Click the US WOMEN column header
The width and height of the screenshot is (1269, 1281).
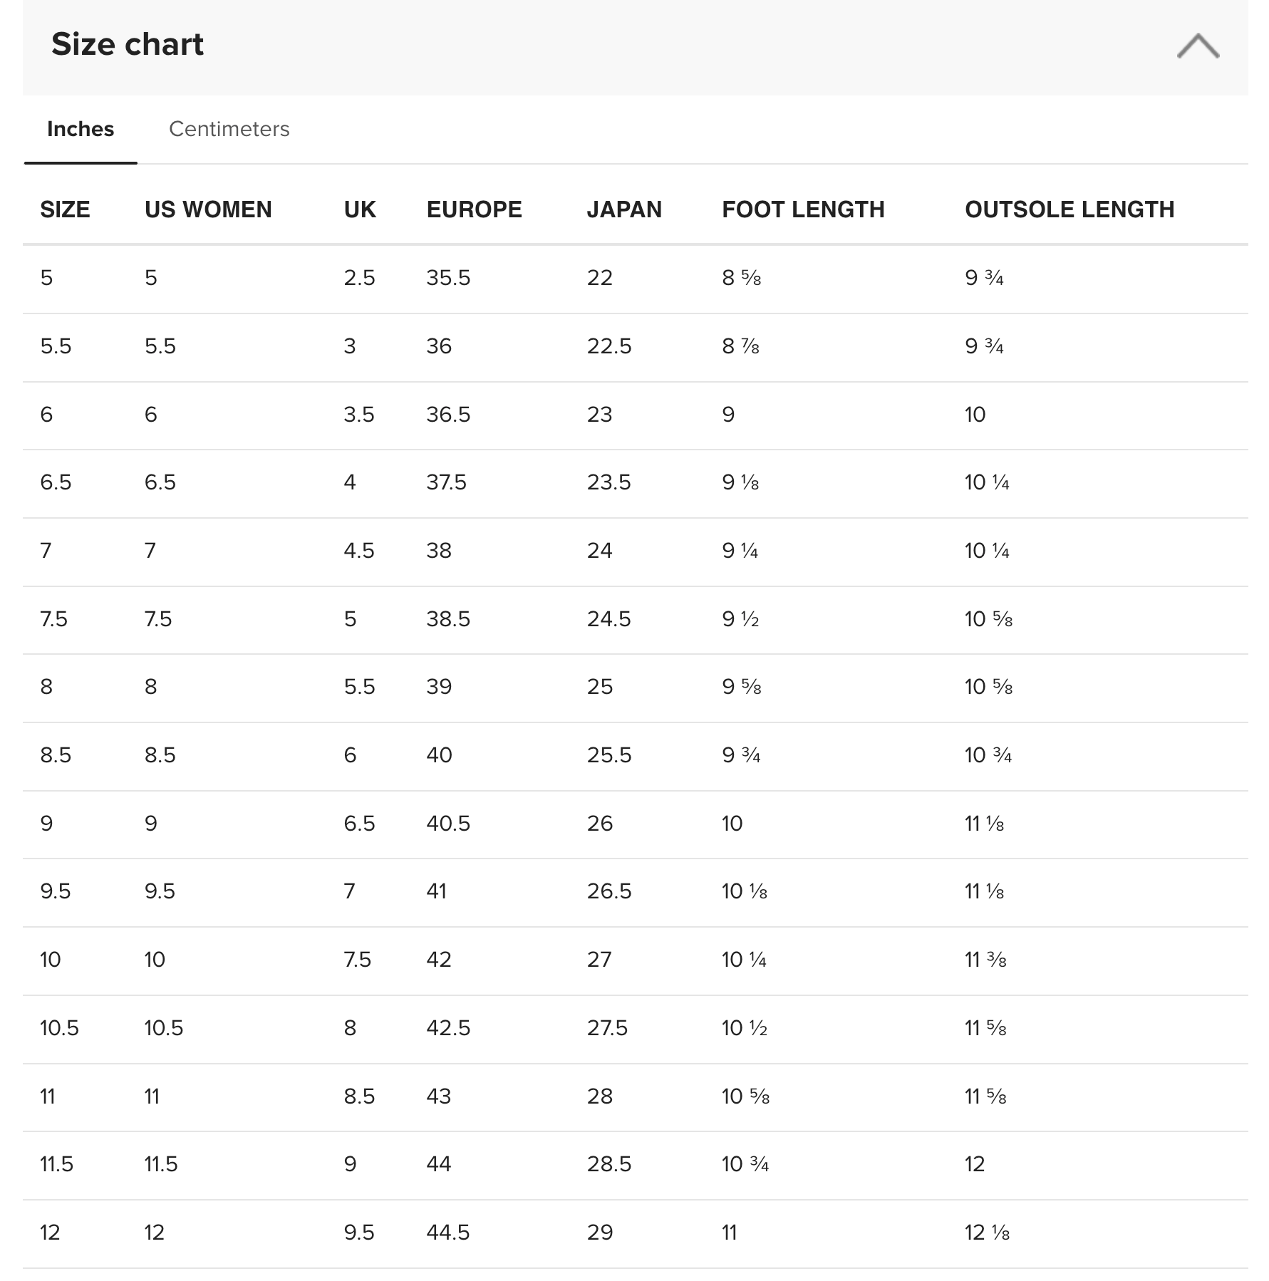pyautogui.click(x=208, y=209)
